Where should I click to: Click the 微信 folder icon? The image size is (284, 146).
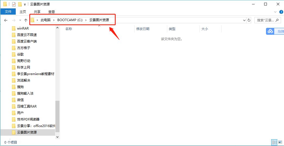click(x=14, y=100)
